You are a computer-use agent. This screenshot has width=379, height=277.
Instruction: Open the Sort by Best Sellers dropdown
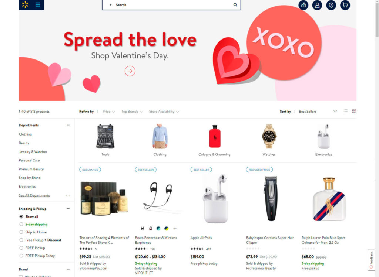coord(318,112)
